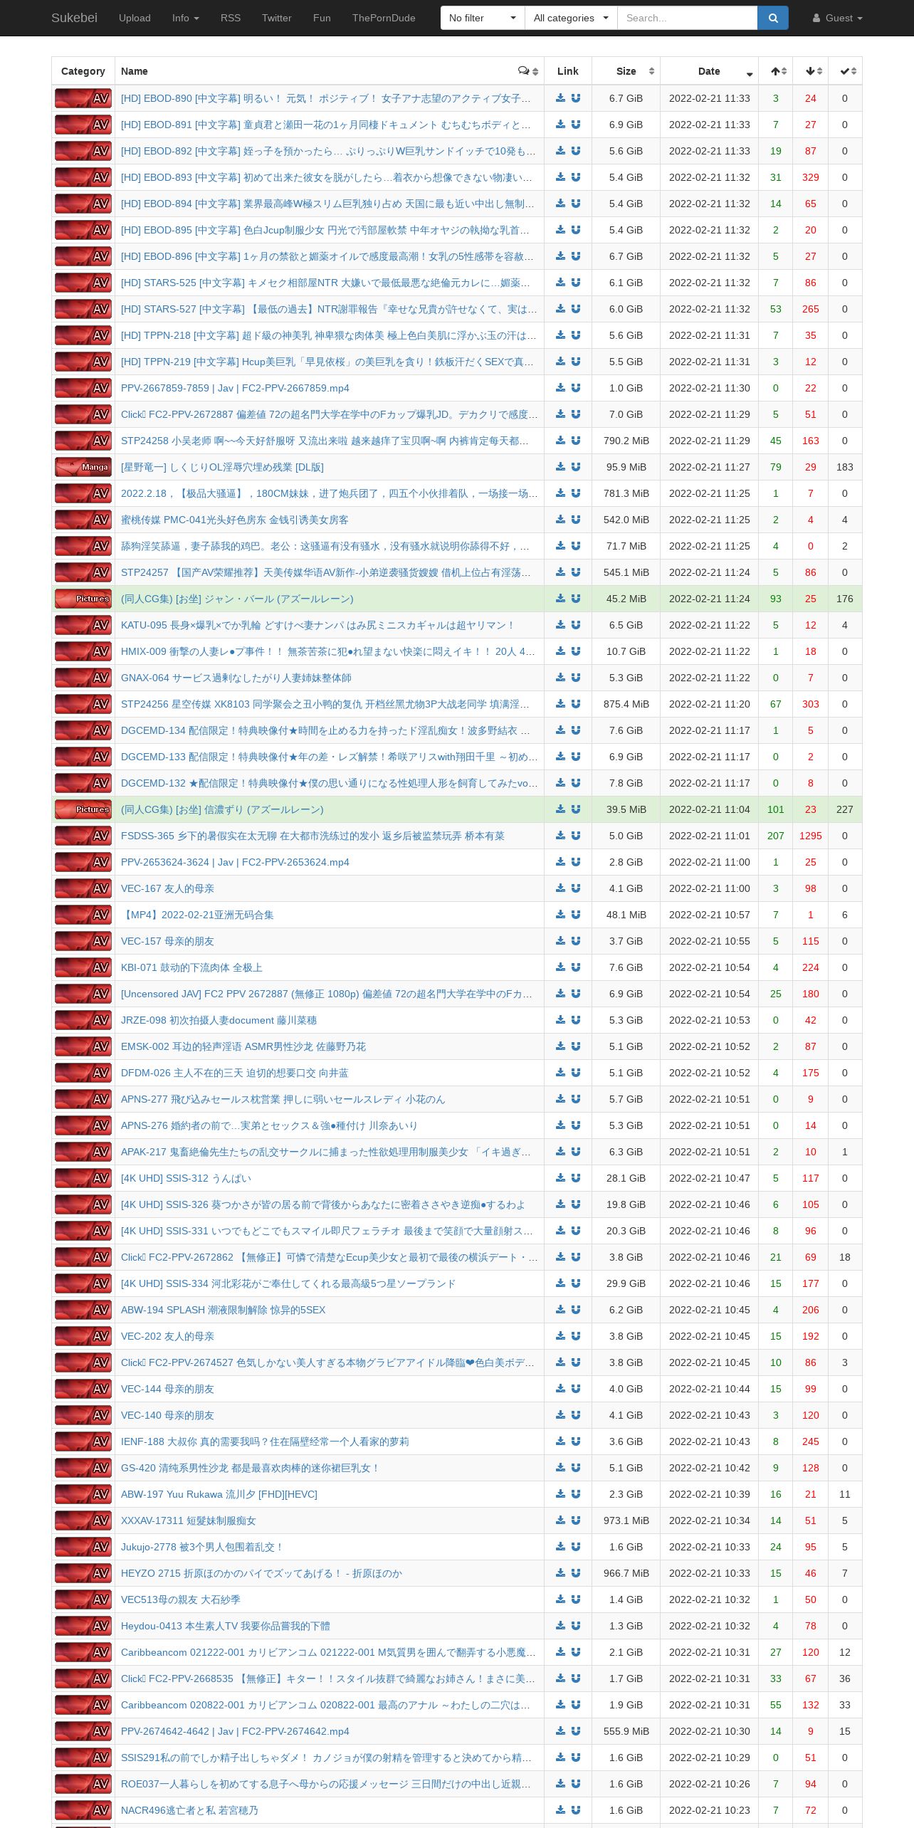Download torrent icon for TPPN-218 row
This screenshot has height=1828, width=914.
tap(561, 335)
